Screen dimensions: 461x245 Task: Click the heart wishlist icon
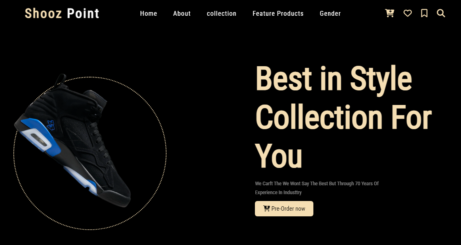[407, 13]
